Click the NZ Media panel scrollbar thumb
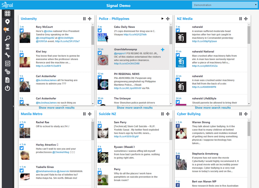Image resolution: width=259 pixels, height=188 pixels. [x=249, y=35]
